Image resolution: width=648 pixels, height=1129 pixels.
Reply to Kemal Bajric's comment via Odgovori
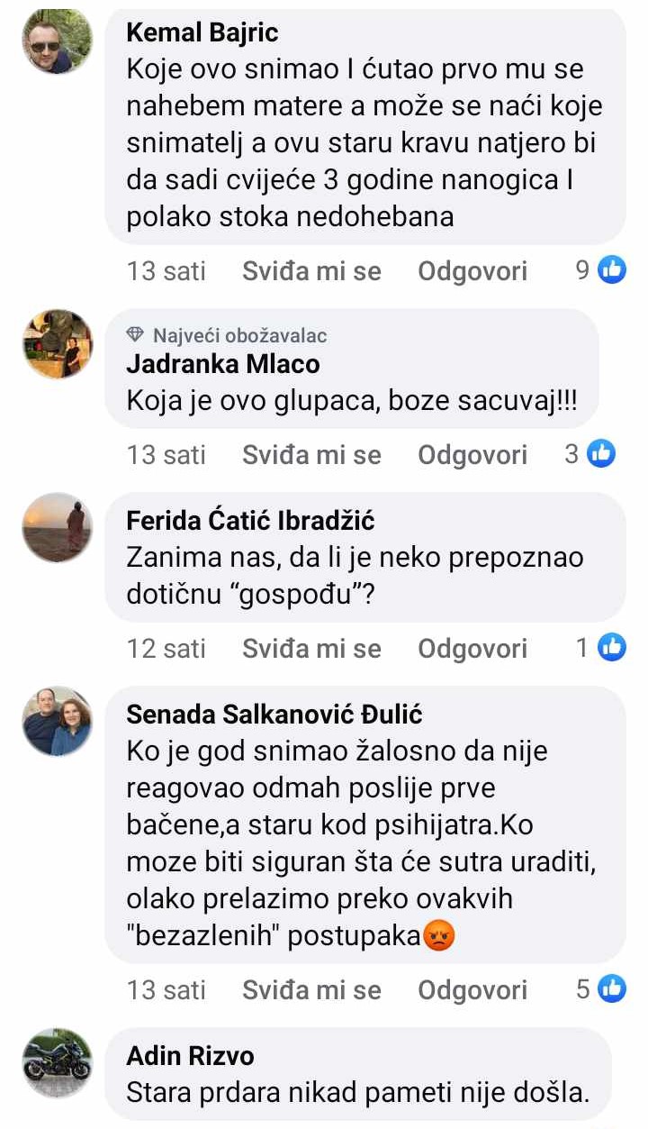pyautogui.click(x=472, y=270)
